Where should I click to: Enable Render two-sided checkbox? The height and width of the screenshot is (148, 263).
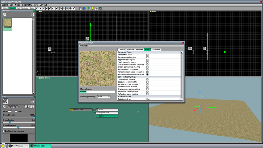[147, 55]
